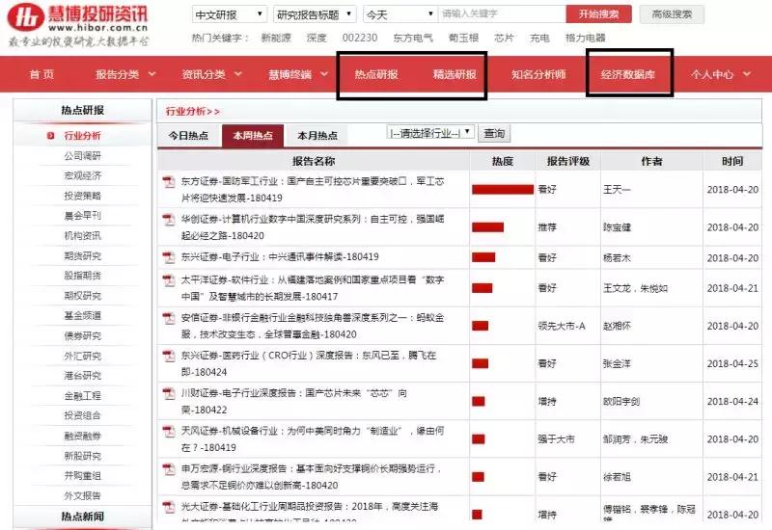The width and height of the screenshot is (772, 530).
Task: Switch to the 本月热点 tab
Action: click(x=317, y=136)
